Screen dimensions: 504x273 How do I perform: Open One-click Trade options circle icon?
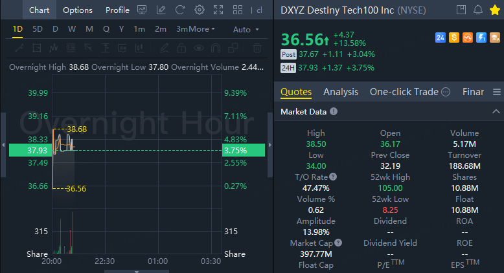tap(446, 92)
